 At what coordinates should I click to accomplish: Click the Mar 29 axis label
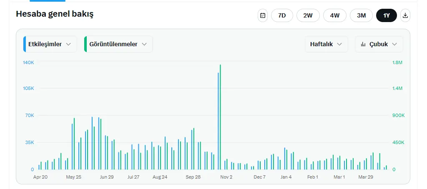click(366, 177)
